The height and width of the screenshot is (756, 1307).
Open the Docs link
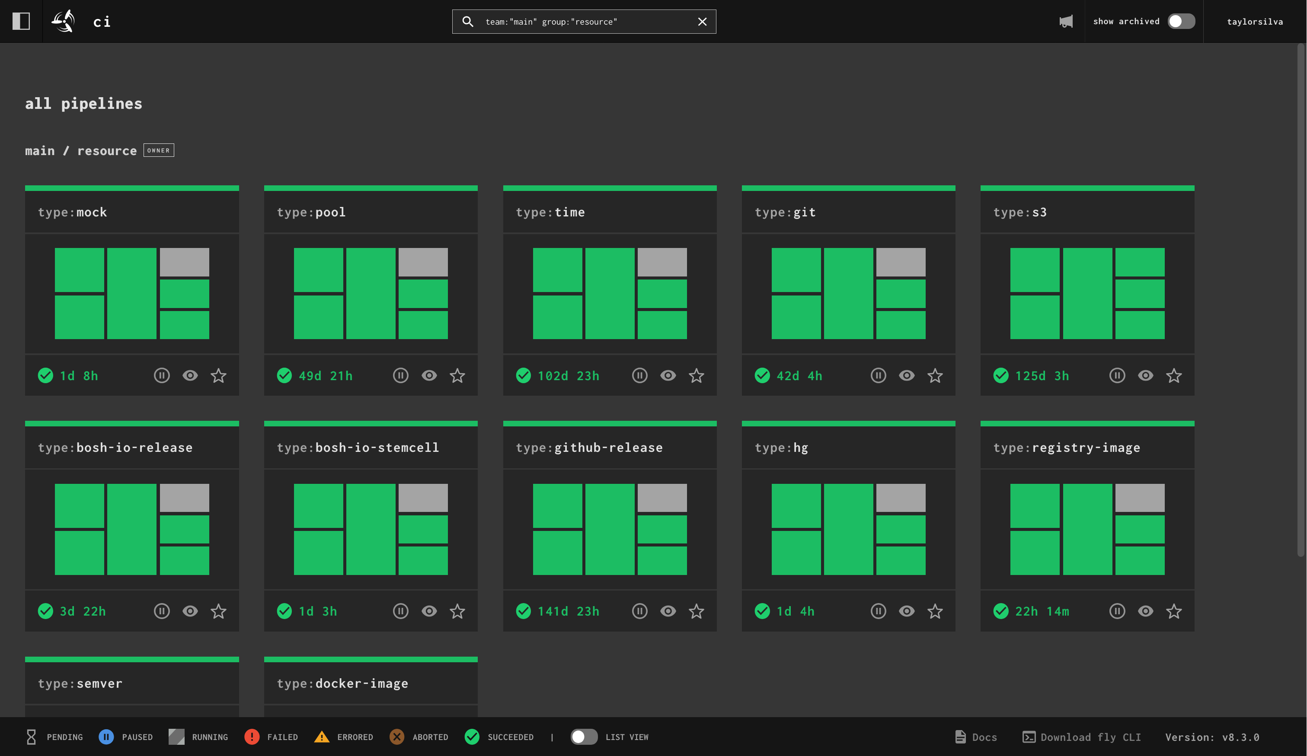tap(976, 737)
